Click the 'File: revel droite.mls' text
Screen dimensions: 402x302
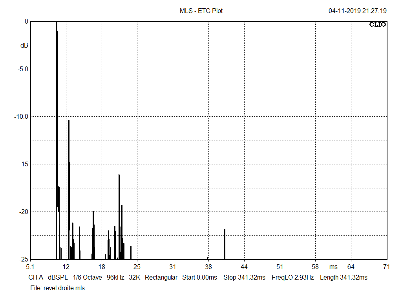57,288
